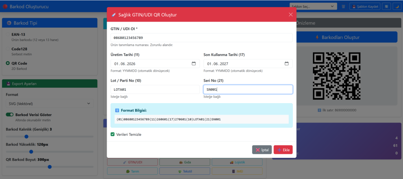This screenshot has height=179, width=403.
Task: Click the Seri No input field
Action: pos(248,89)
